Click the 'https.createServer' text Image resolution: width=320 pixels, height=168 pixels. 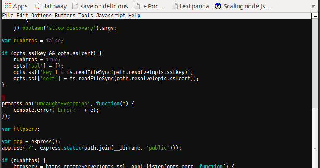tap(72, 166)
